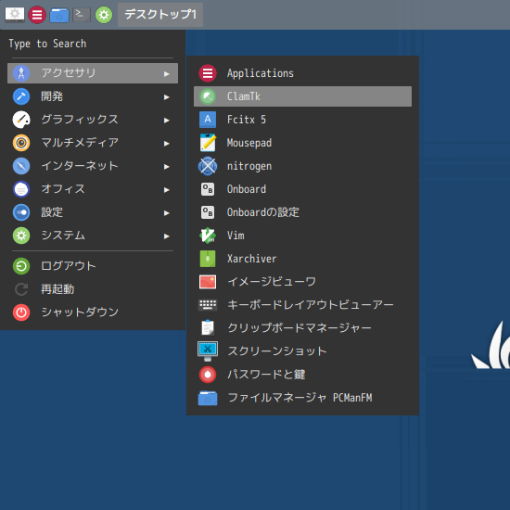
Task: Select the Xarchiver menu entry
Action: click(302, 259)
